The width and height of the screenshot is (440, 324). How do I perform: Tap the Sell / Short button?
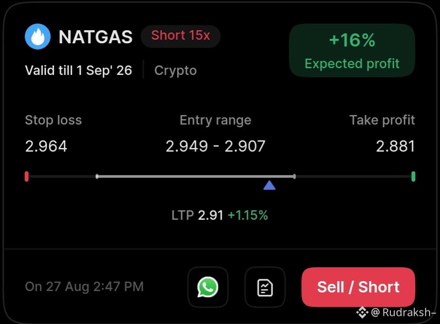pos(358,287)
